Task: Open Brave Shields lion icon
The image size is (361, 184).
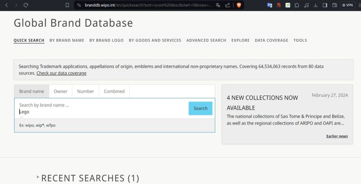Action: tap(239, 5)
